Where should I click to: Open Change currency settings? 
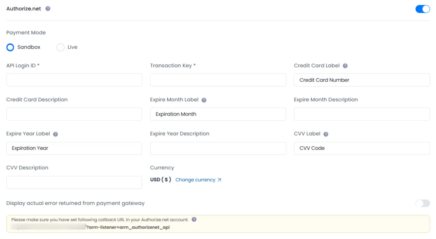[x=195, y=179]
